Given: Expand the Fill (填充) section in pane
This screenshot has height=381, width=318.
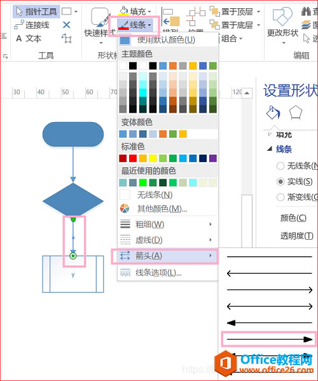Looking at the screenshot, I should 269,134.
